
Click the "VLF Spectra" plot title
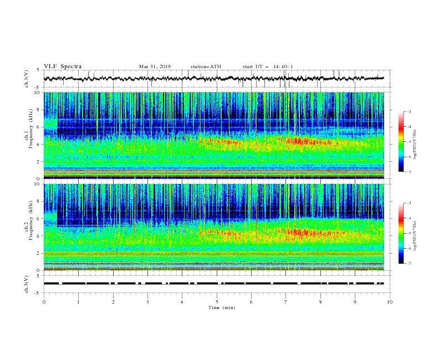63,66
